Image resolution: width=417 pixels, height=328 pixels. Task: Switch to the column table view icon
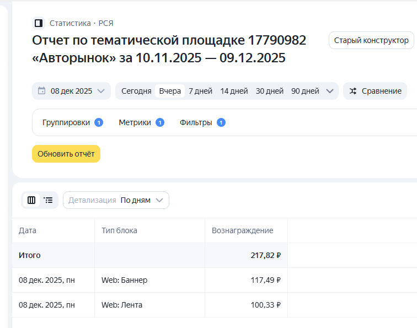coord(31,200)
